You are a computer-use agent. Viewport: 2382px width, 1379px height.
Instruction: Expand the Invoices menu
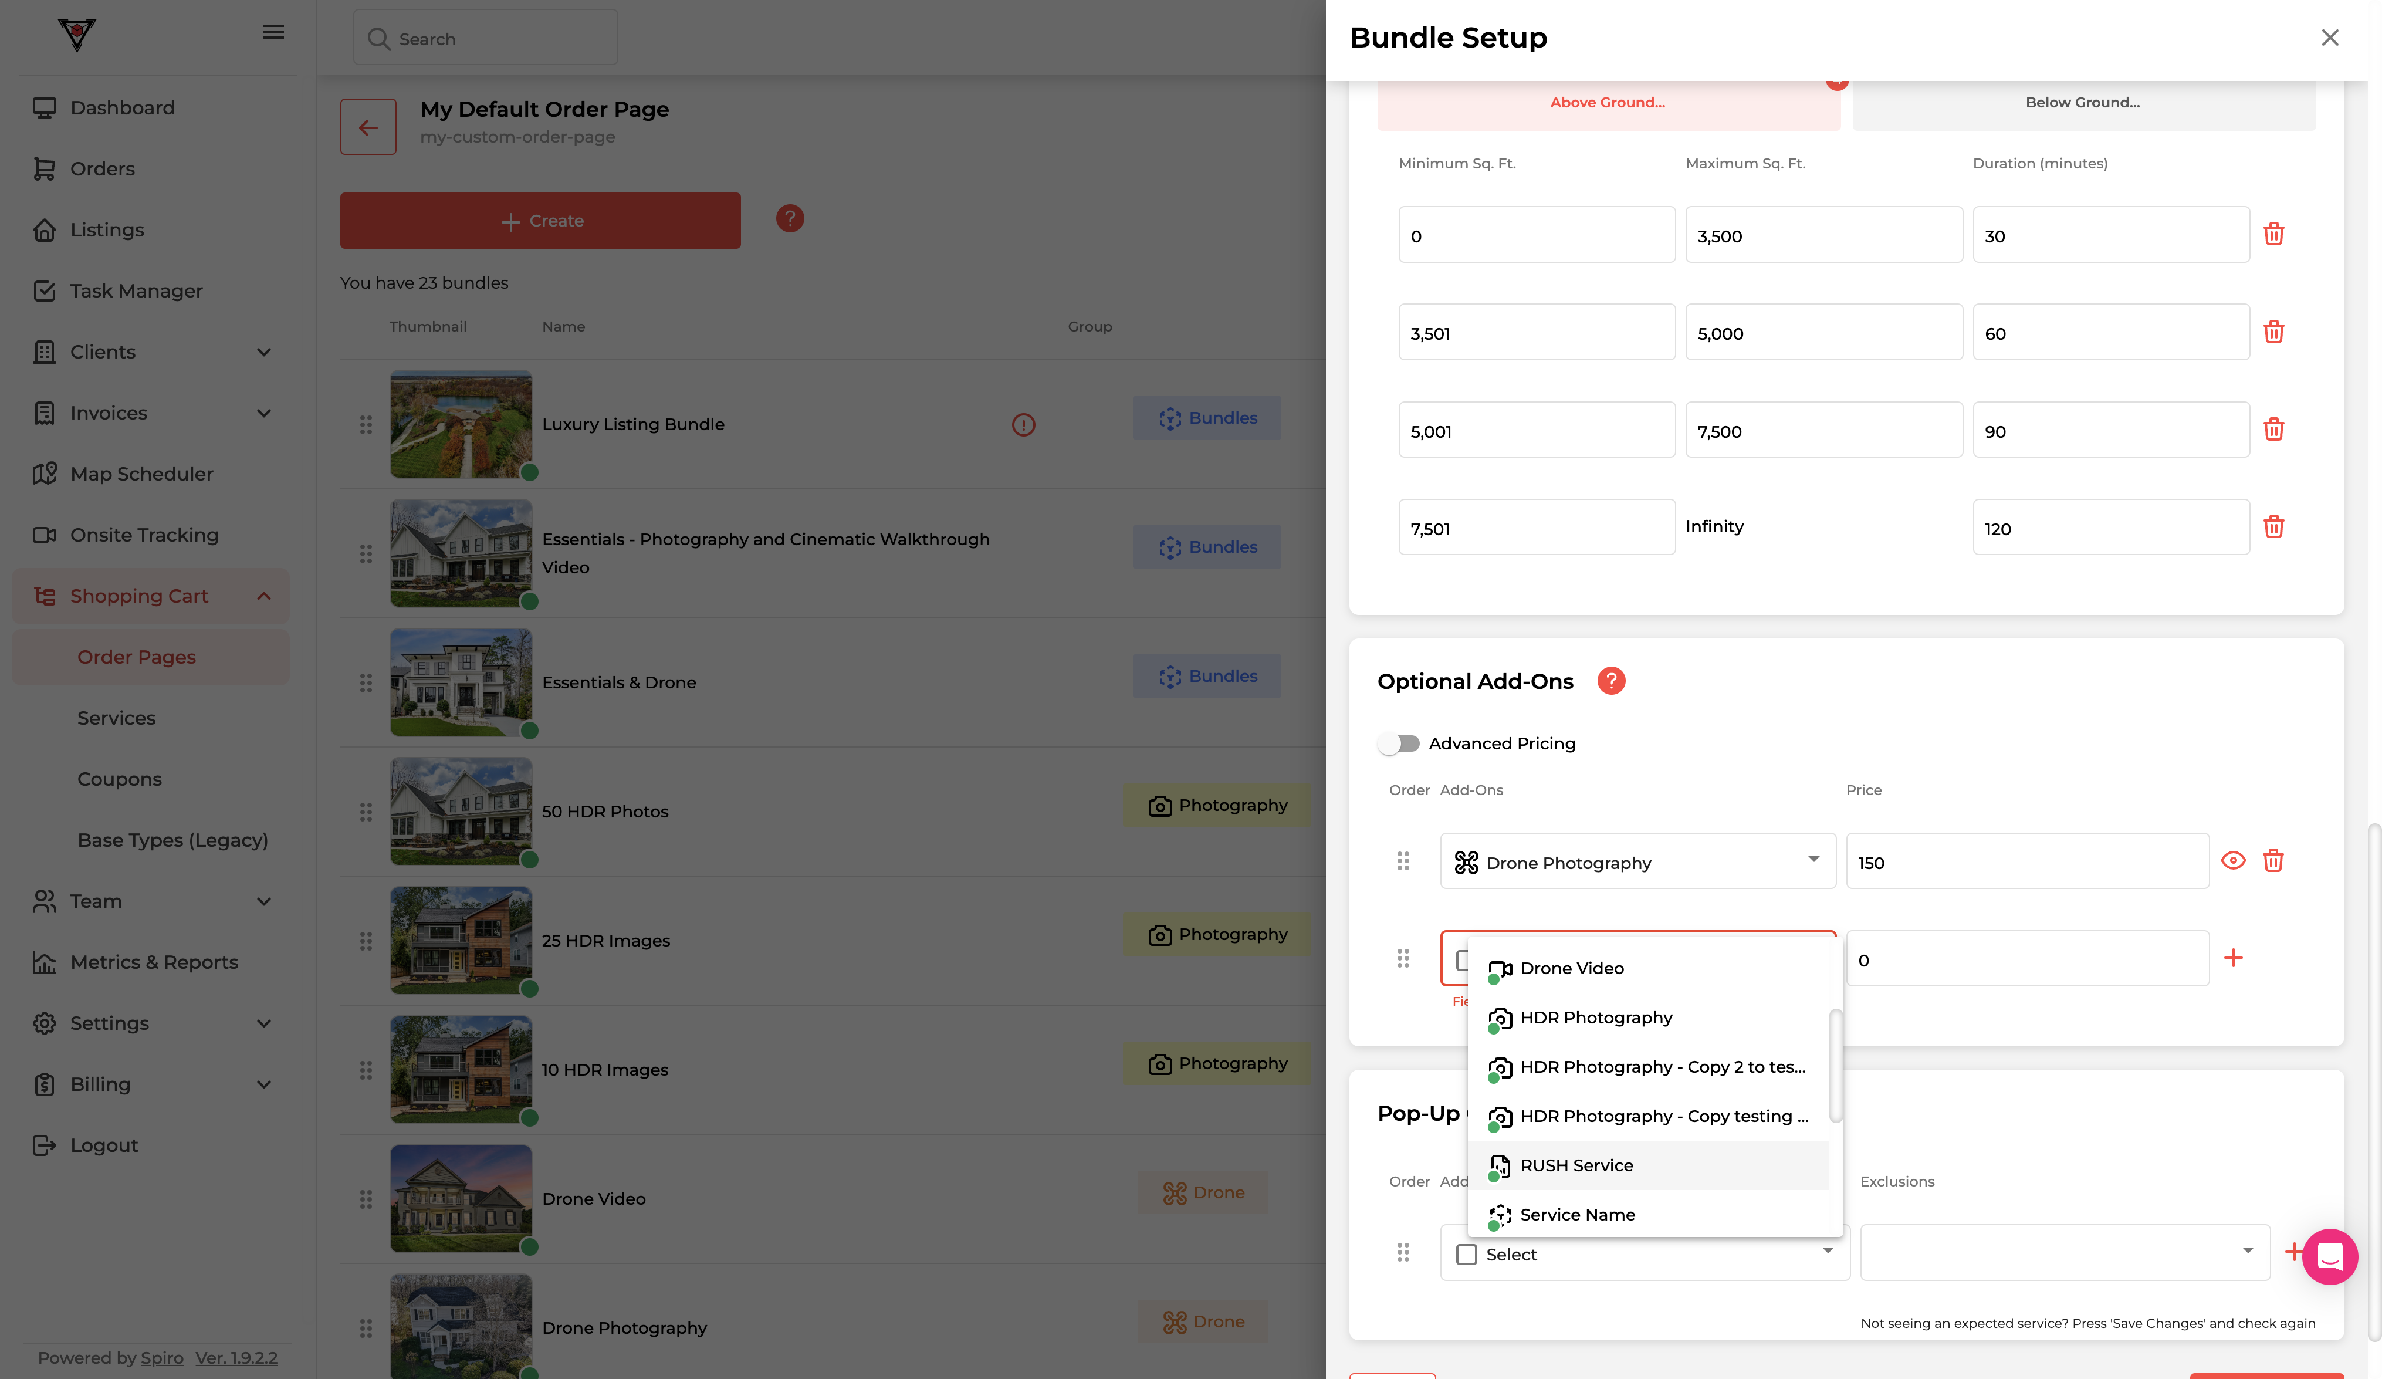tap(264, 413)
